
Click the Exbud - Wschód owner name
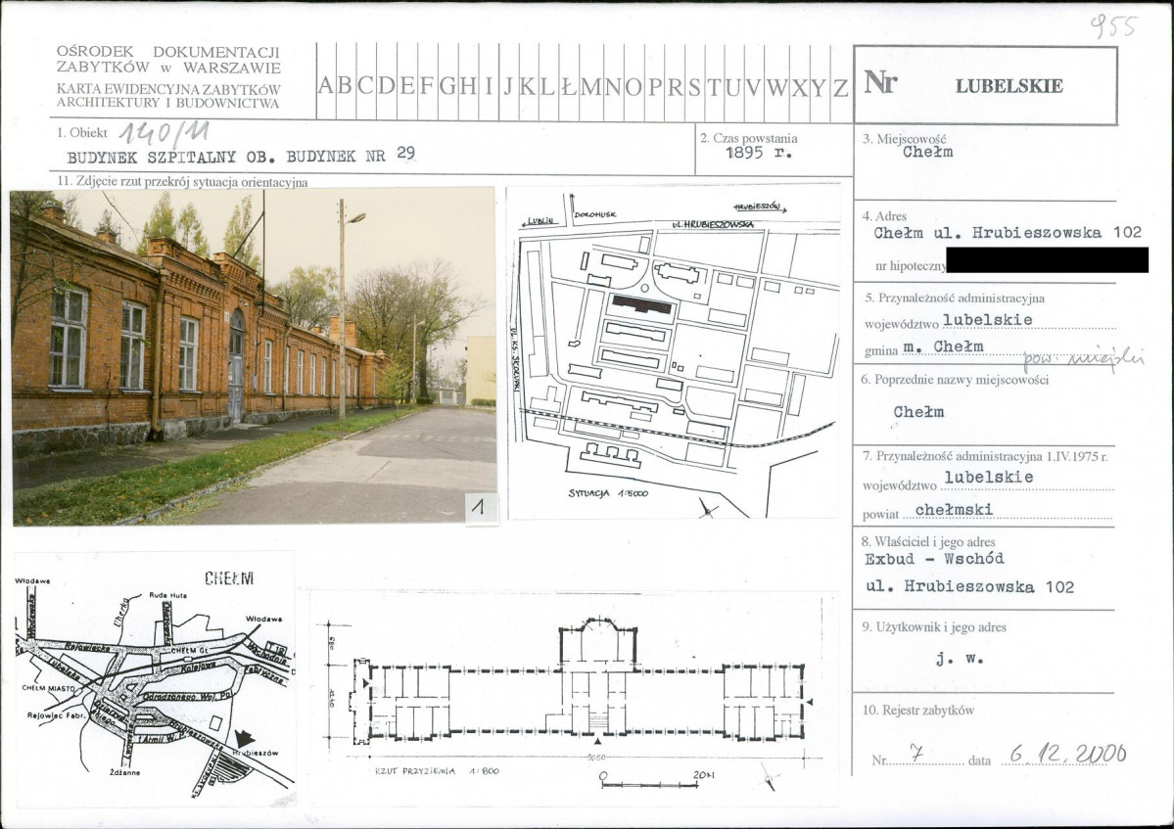coord(934,560)
